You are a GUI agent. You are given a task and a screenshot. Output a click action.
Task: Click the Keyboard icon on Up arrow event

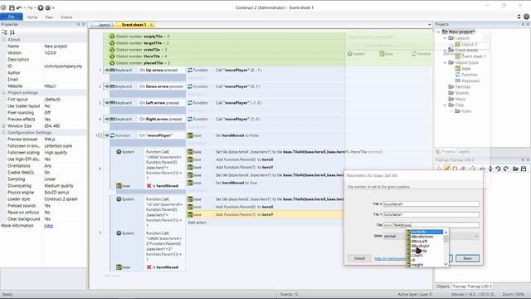113,70
